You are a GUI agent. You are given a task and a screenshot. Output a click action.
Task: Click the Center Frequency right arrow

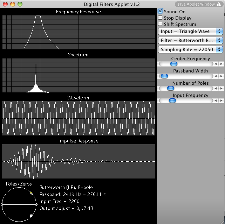(221, 64)
